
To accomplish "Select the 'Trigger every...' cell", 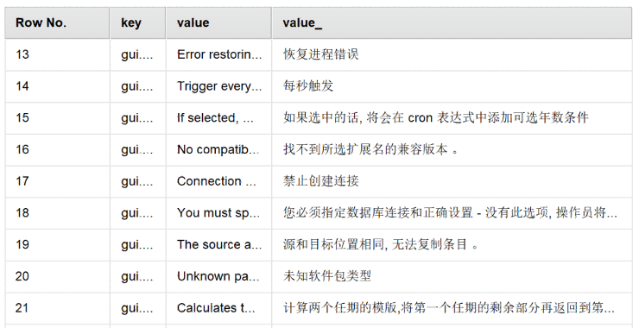I will coord(218,86).
